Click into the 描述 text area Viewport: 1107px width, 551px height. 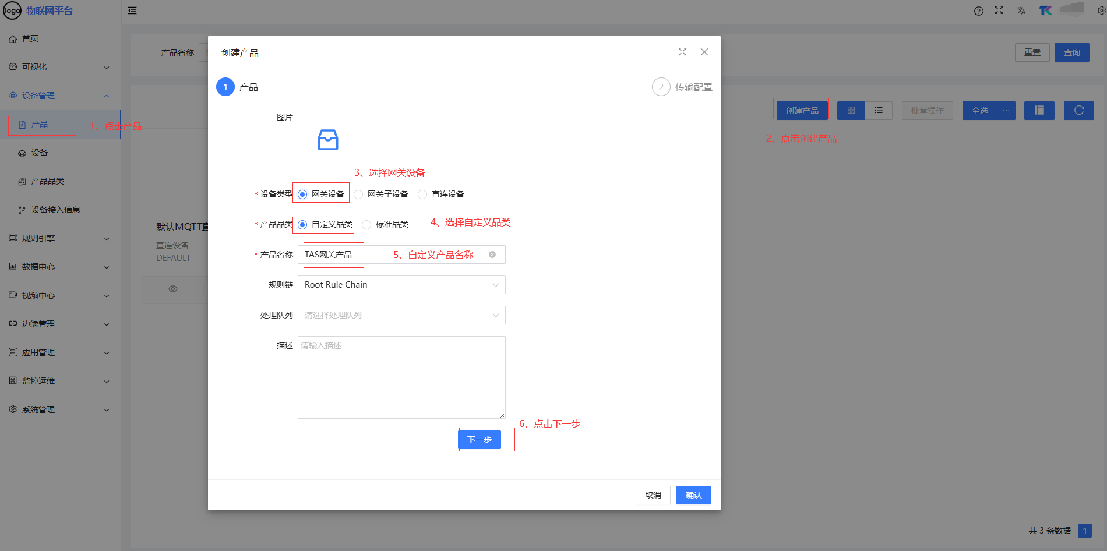tap(401, 377)
